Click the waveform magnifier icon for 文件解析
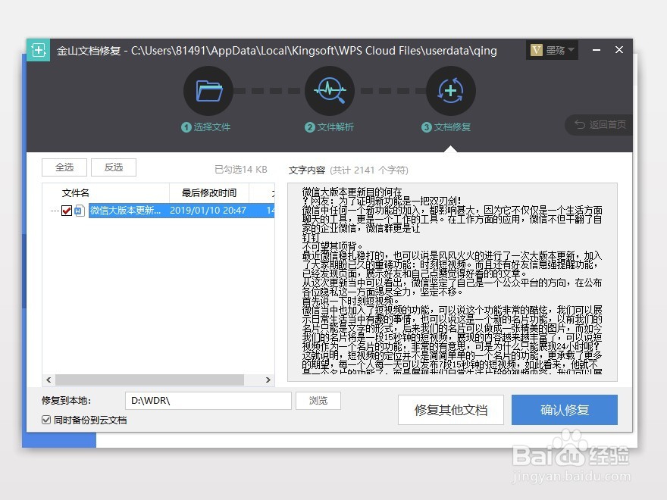This screenshot has height=500, width=667. (330, 91)
